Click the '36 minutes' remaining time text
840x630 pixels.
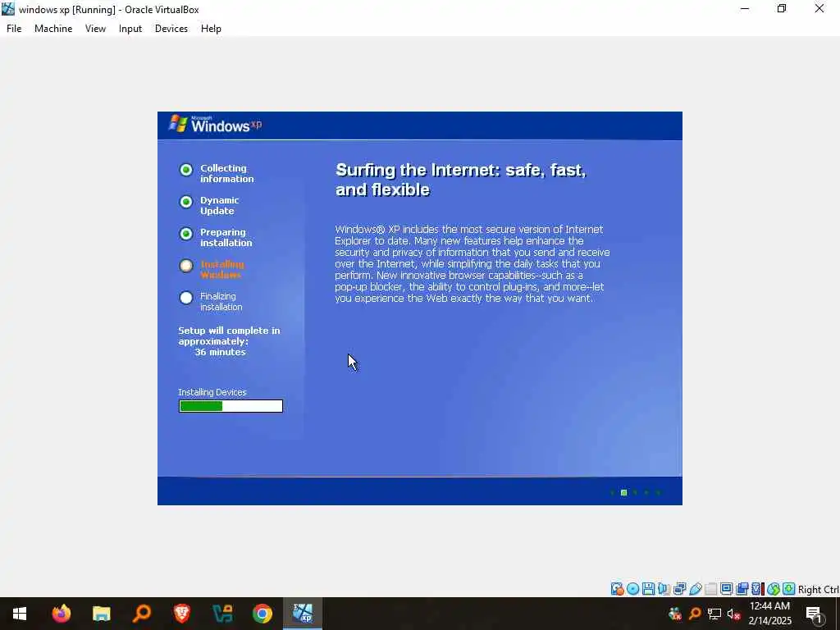point(220,352)
